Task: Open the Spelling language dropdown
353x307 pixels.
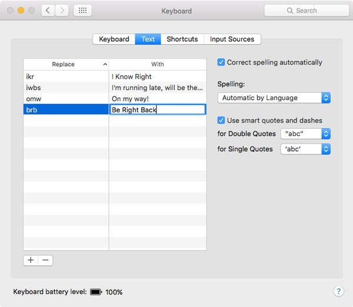Action: [274, 98]
